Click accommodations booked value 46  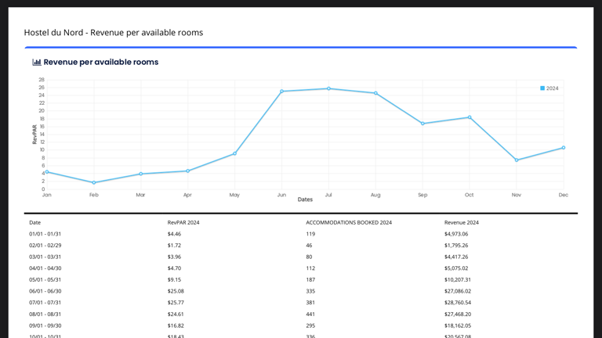309,245
